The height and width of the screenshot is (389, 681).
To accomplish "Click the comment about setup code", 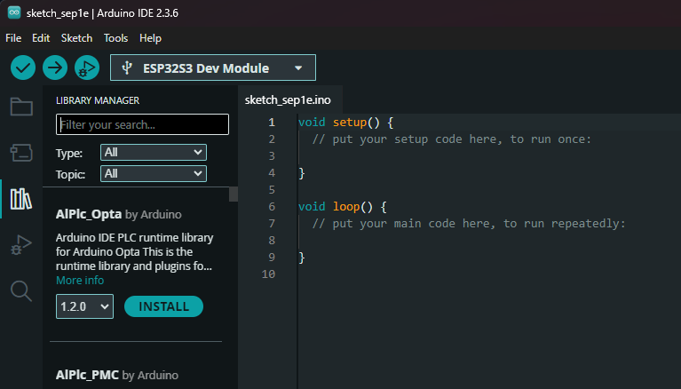I will [x=452, y=139].
